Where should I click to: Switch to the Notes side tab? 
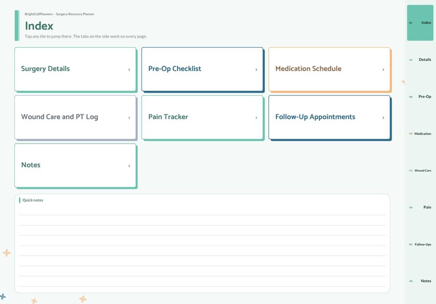(x=420, y=281)
